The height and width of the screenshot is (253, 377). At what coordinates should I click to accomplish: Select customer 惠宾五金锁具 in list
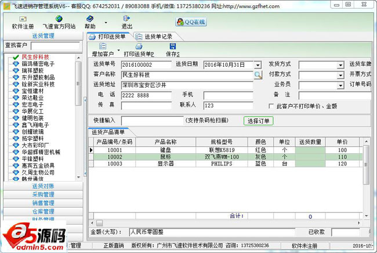tap(38, 165)
